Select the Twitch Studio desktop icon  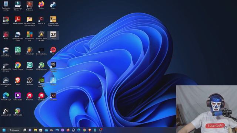tap(18, 96)
